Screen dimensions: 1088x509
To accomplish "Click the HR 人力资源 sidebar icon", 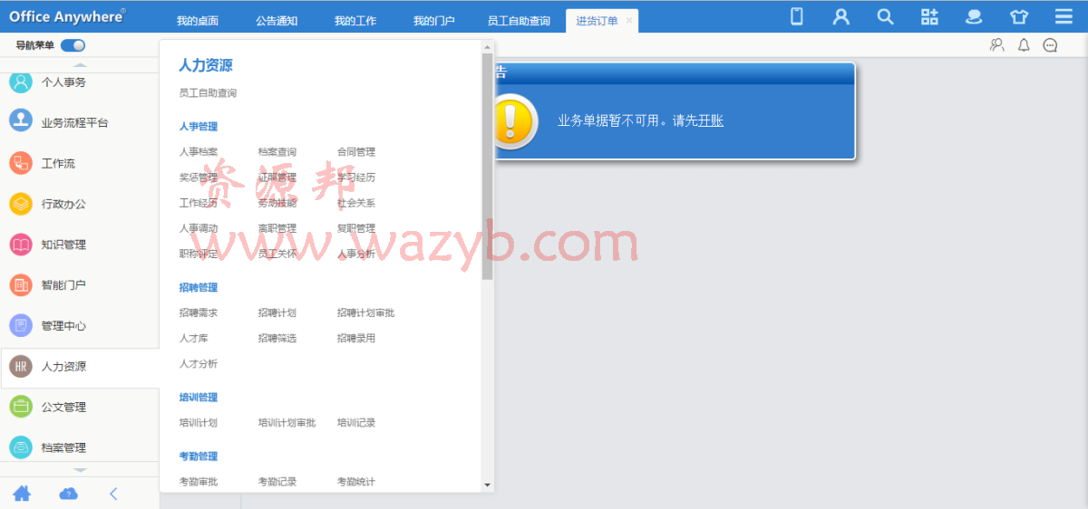I will (21, 366).
